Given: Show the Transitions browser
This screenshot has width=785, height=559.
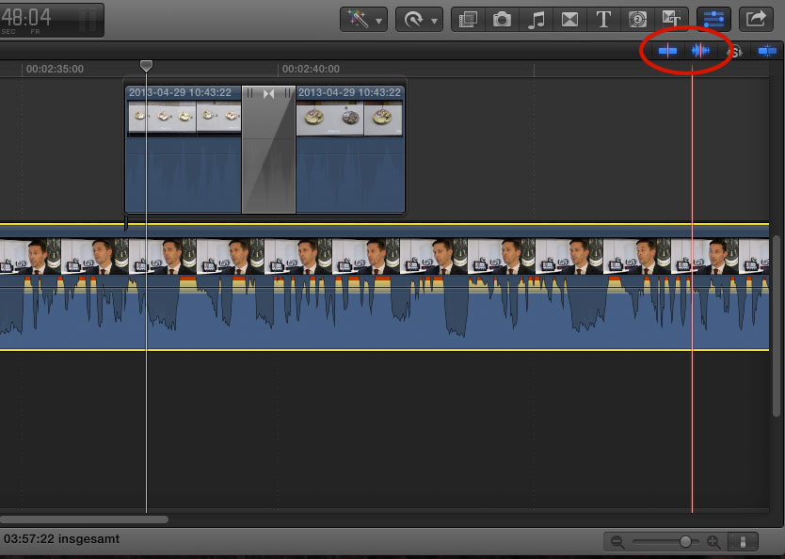Looking at the screenshot, I should 569,19.
